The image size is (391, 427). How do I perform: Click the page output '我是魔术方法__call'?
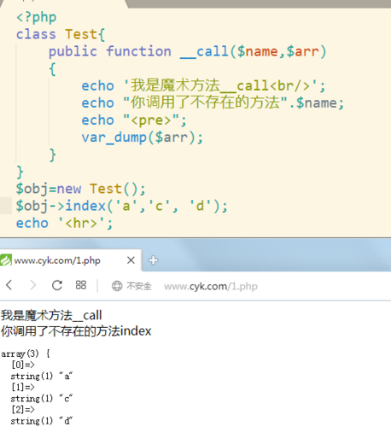click(x=51, y=315)
